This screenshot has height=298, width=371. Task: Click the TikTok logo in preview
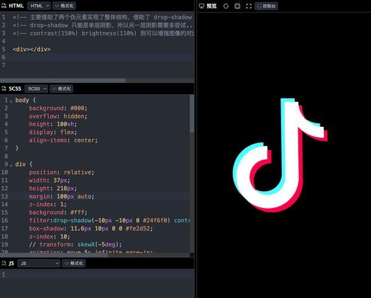point(279,149)
